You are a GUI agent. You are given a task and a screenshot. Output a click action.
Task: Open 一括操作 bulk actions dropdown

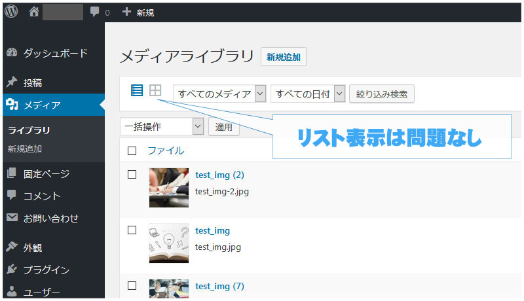pyautogui.click(x=162, y=126)
